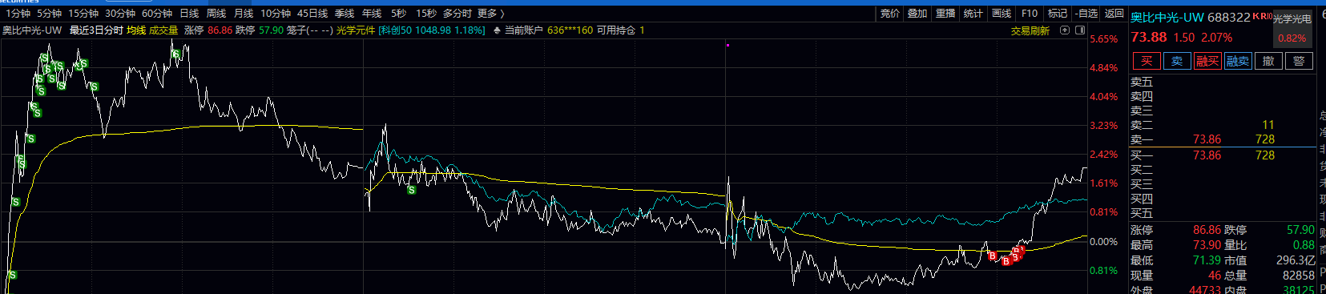Switch to 1分钟 chart period
This screenshot has width=1326, height=294.
click(18, 14)
